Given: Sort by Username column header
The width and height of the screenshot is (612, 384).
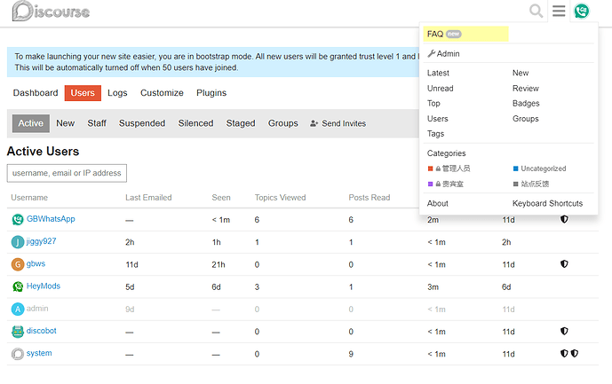Looking at the screenshot, I should click(x=29, y=198).
